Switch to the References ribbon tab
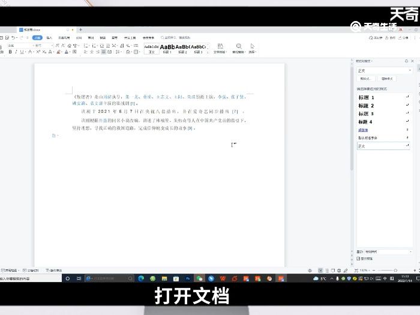 79,38
